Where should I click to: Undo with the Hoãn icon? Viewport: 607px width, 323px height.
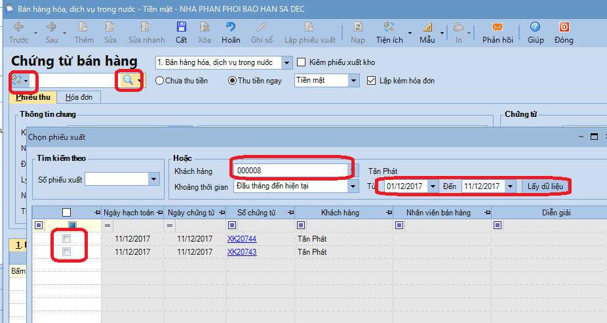231,27
